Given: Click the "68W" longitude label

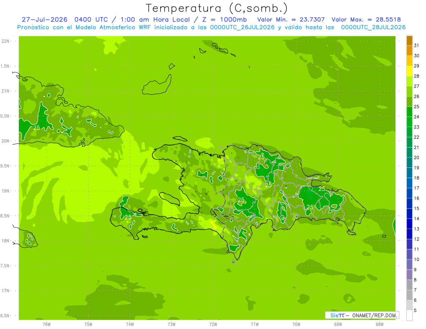Looking at the screenshot, I should (x=379, y=324).
